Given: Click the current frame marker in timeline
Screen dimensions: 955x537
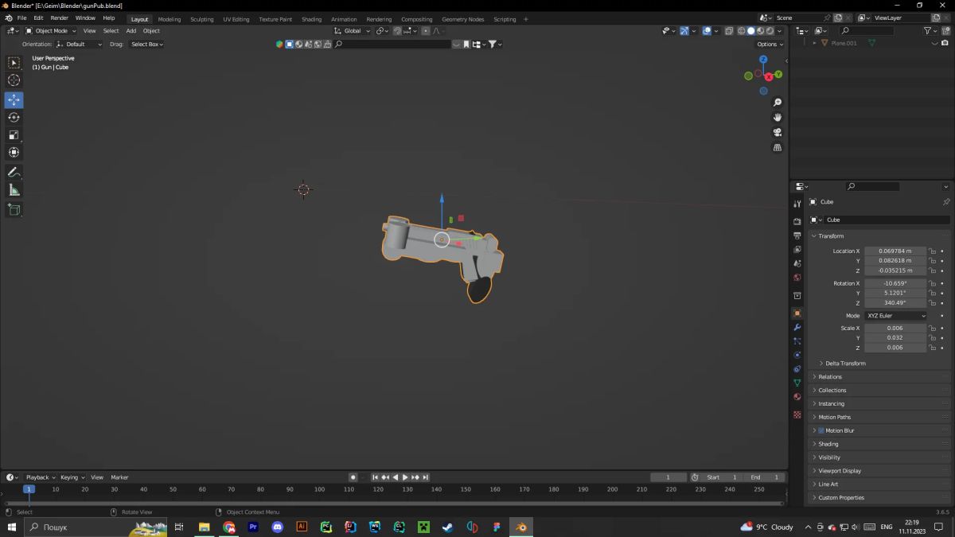Looking at the screenshot, I should [29, 489].
